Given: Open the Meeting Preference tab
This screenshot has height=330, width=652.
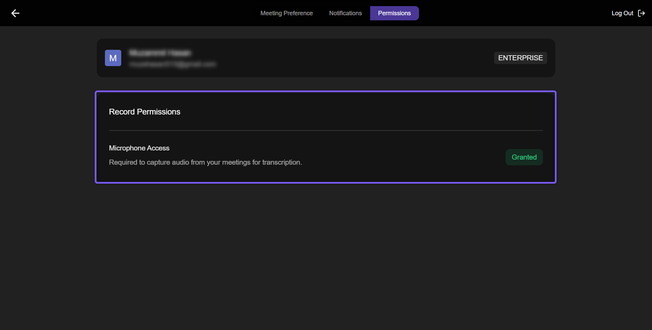Looking at the screenshot, I should pyautogui.click(x=287, y=13).
